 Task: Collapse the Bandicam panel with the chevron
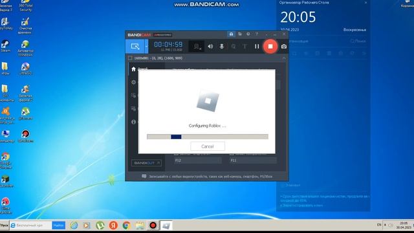click(x=284, y=58)
